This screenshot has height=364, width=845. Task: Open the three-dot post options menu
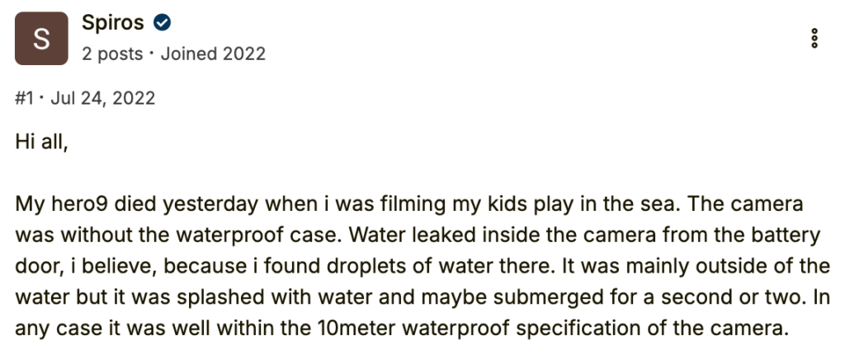tap(814, 38)
